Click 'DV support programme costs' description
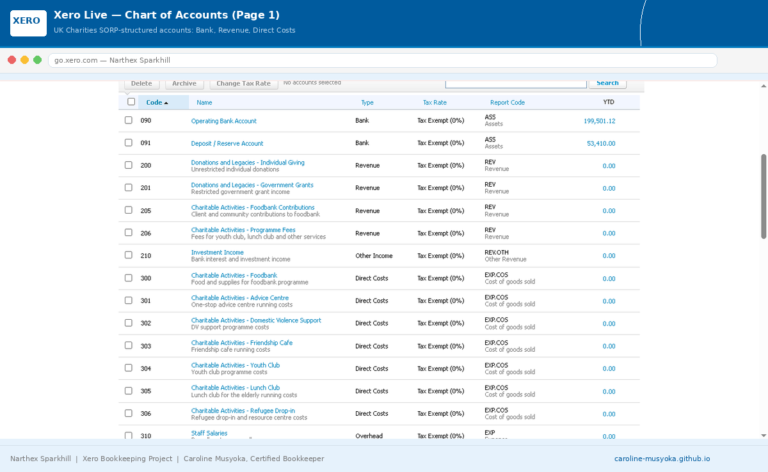This screenshot has width=768, height=472. tap(230, 327)
